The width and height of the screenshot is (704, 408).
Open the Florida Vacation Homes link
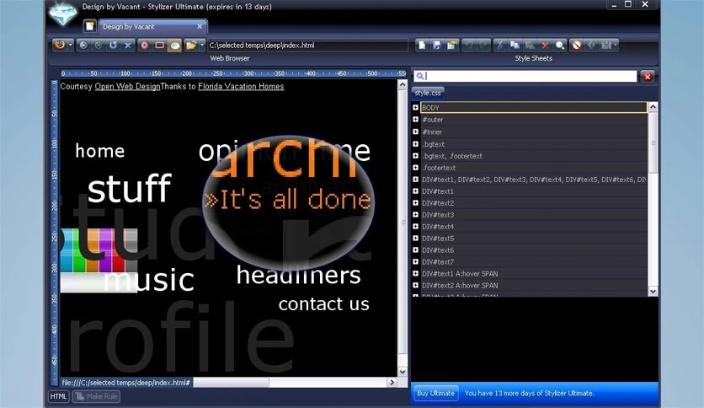pyautogui.click(x=241, y=86)
